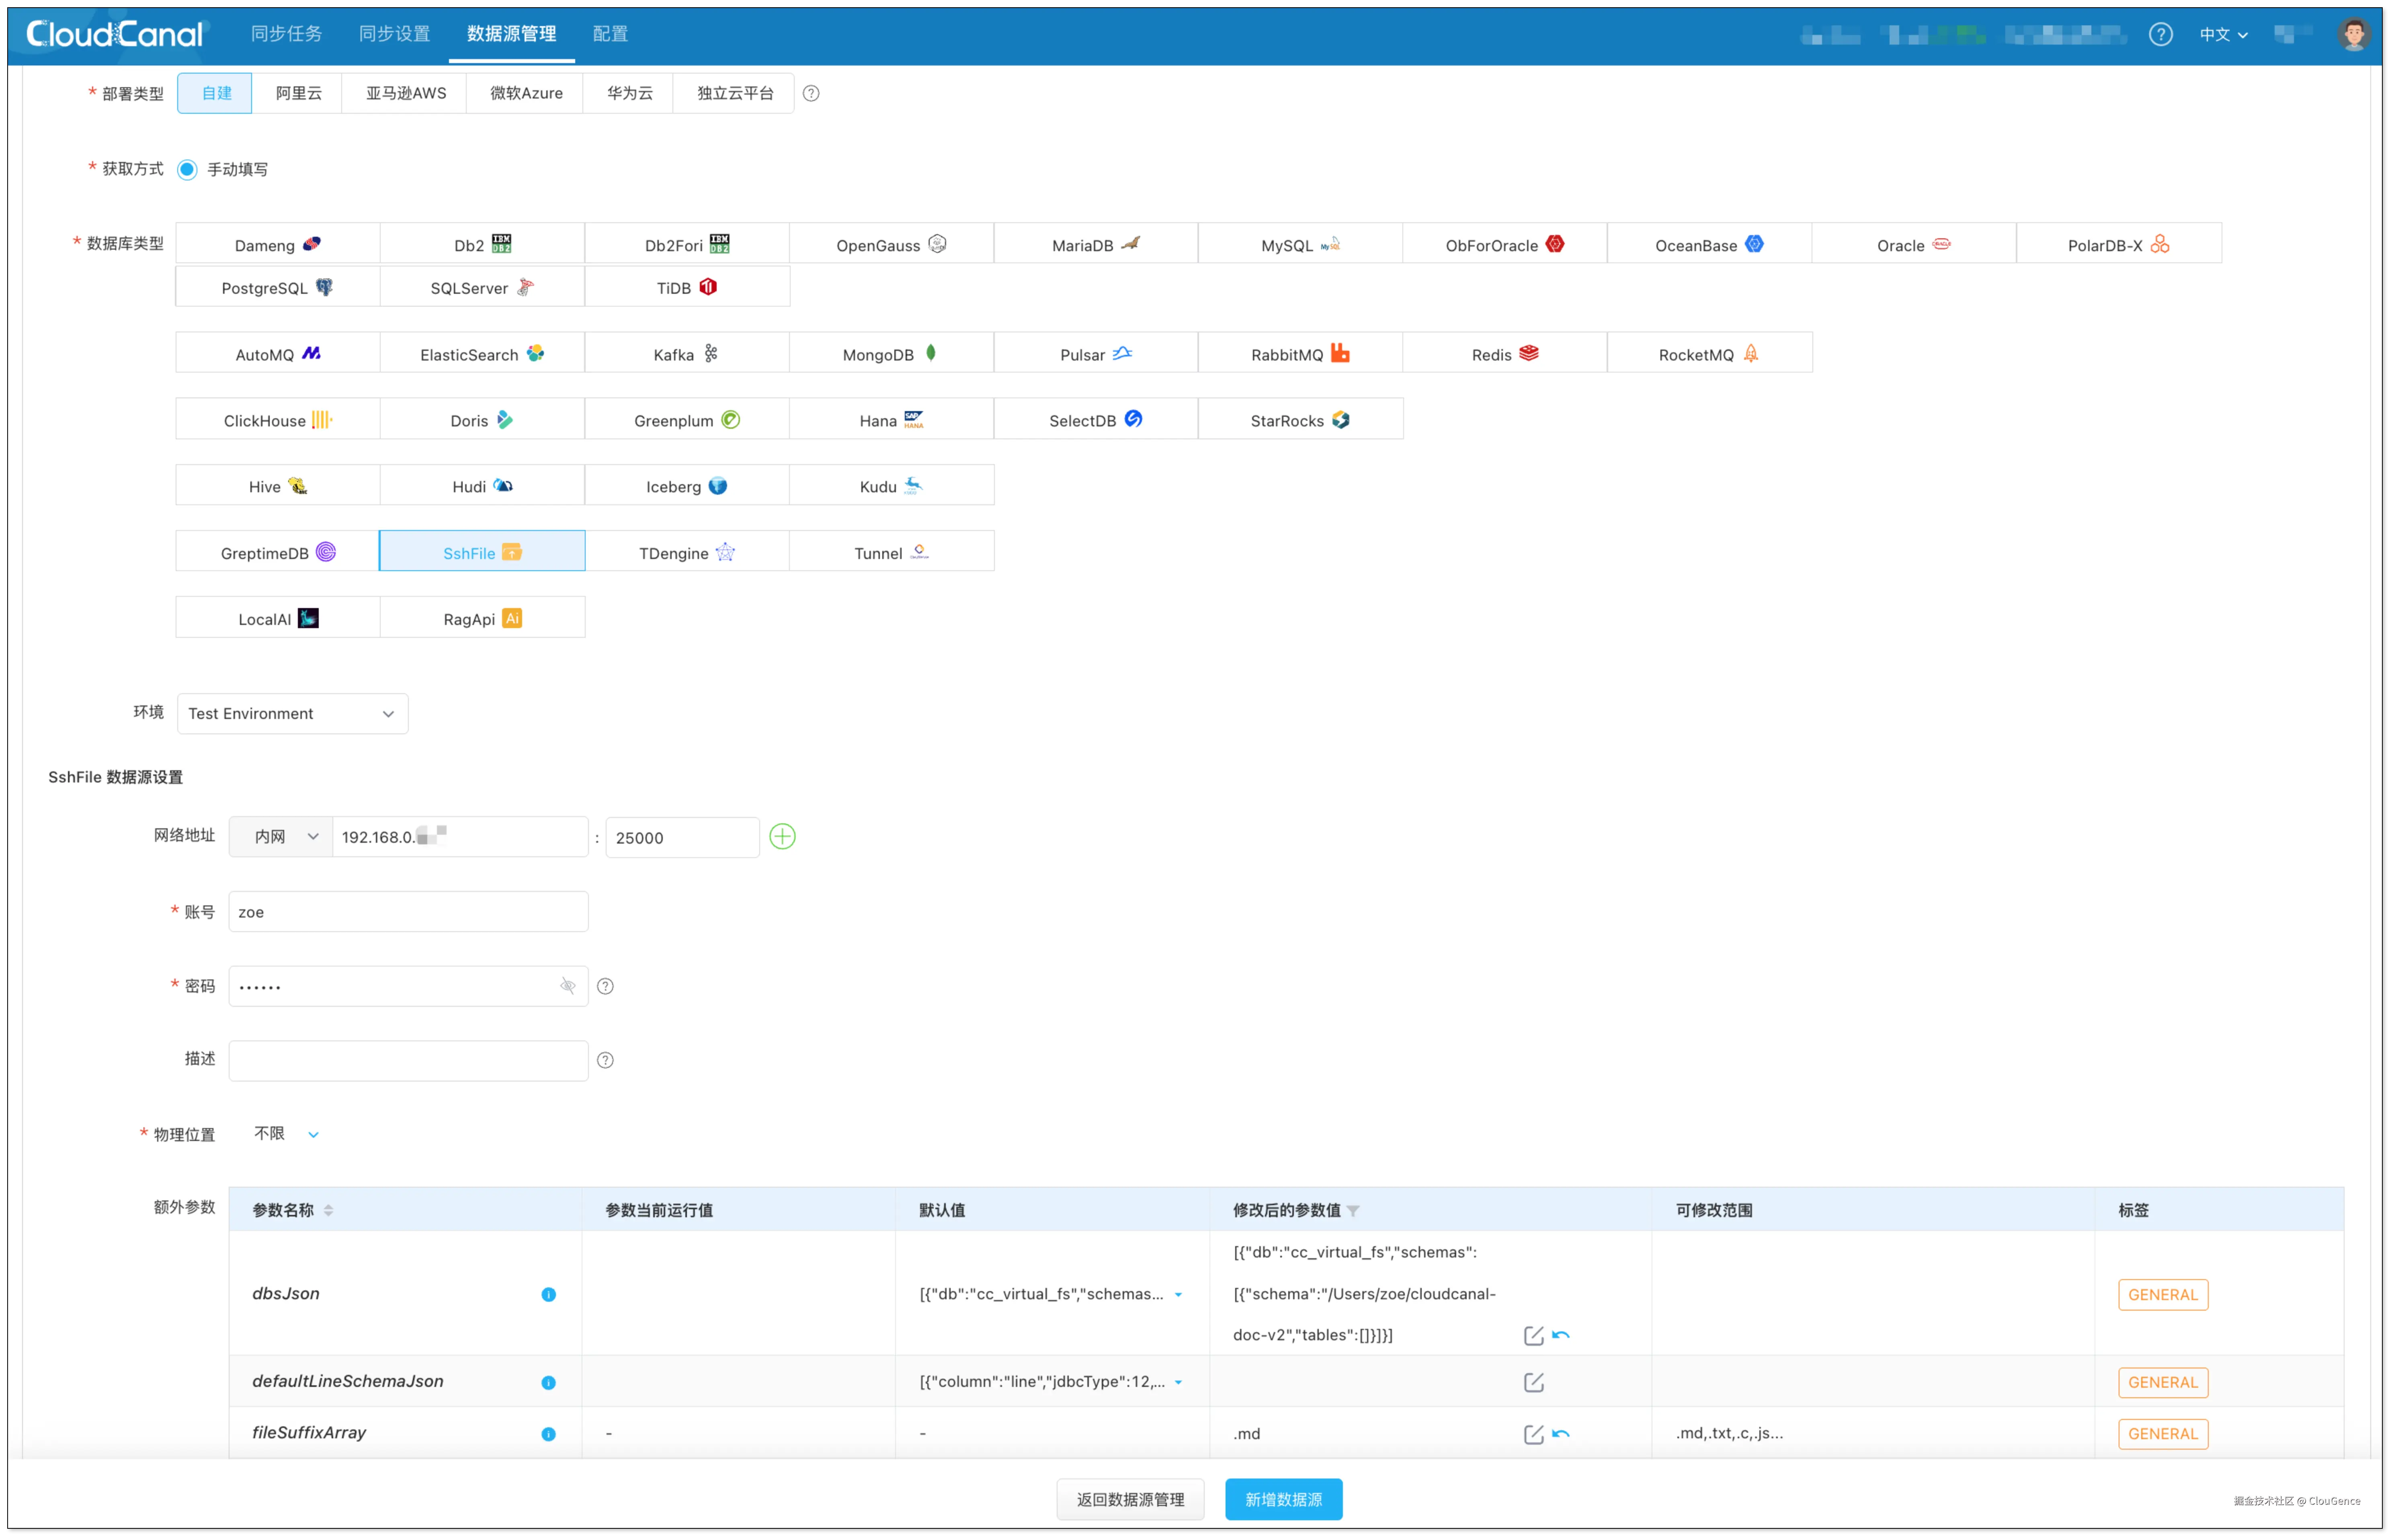2394x1540 pixels.
Task: Click the filter icon in 修改后的参数值 header
Action: tap(1353, 1210)
